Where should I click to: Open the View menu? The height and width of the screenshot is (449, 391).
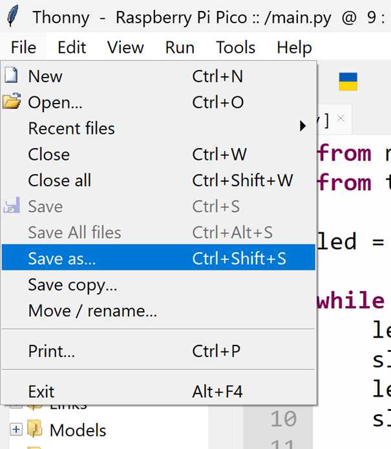125,47
